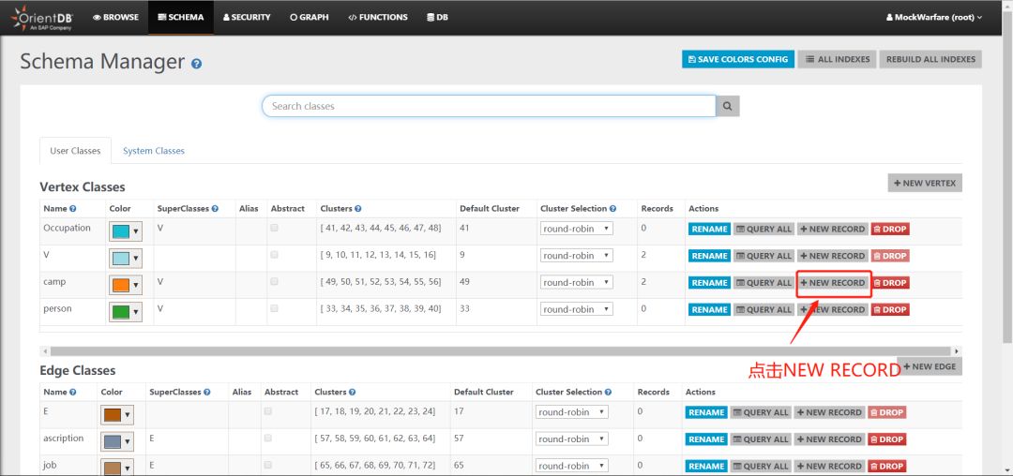Click the help icon next to Vertex Clusters header
Viewport: 1013px width, 476px height.
tap(358, 209)
